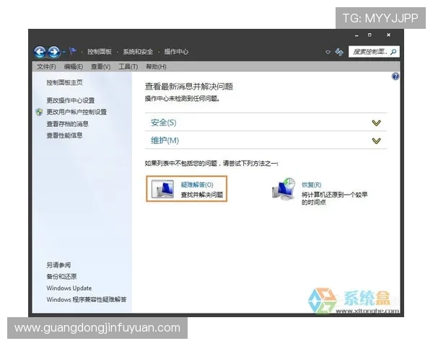Select 操作中心 in the breadcrumb path
433x346 pixels.
coord(176,52)
